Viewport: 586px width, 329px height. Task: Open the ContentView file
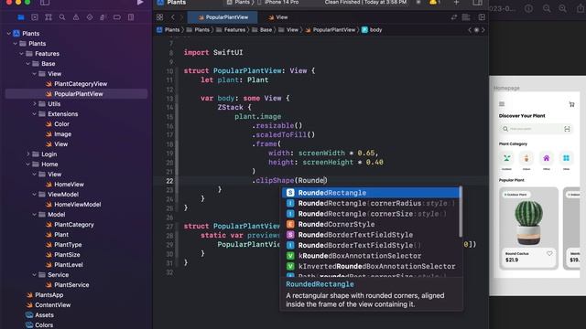49,305
